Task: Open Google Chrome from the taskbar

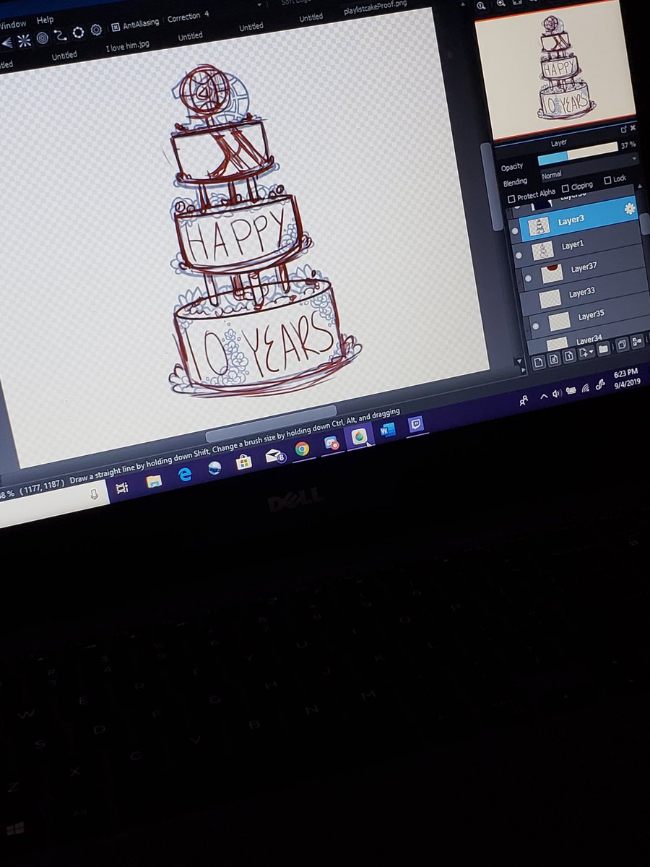Action: point(302,449)
